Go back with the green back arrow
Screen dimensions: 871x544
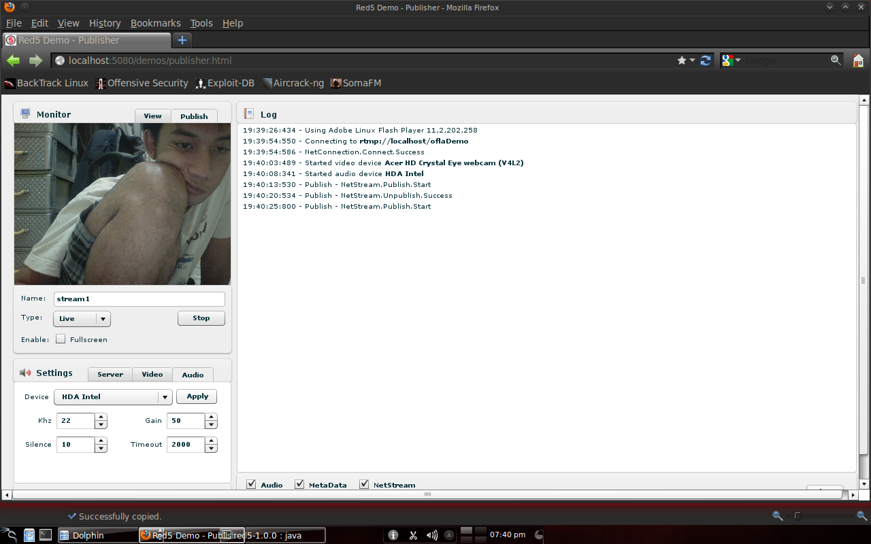(x=13, y=61)
